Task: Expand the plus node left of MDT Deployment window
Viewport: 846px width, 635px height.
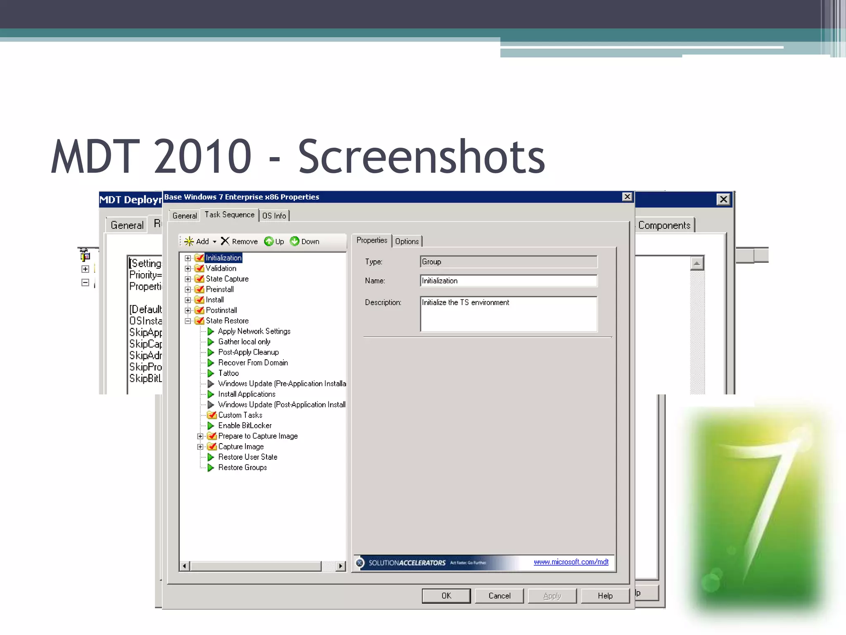Action: pyautogui.click(x=86, y=269)
